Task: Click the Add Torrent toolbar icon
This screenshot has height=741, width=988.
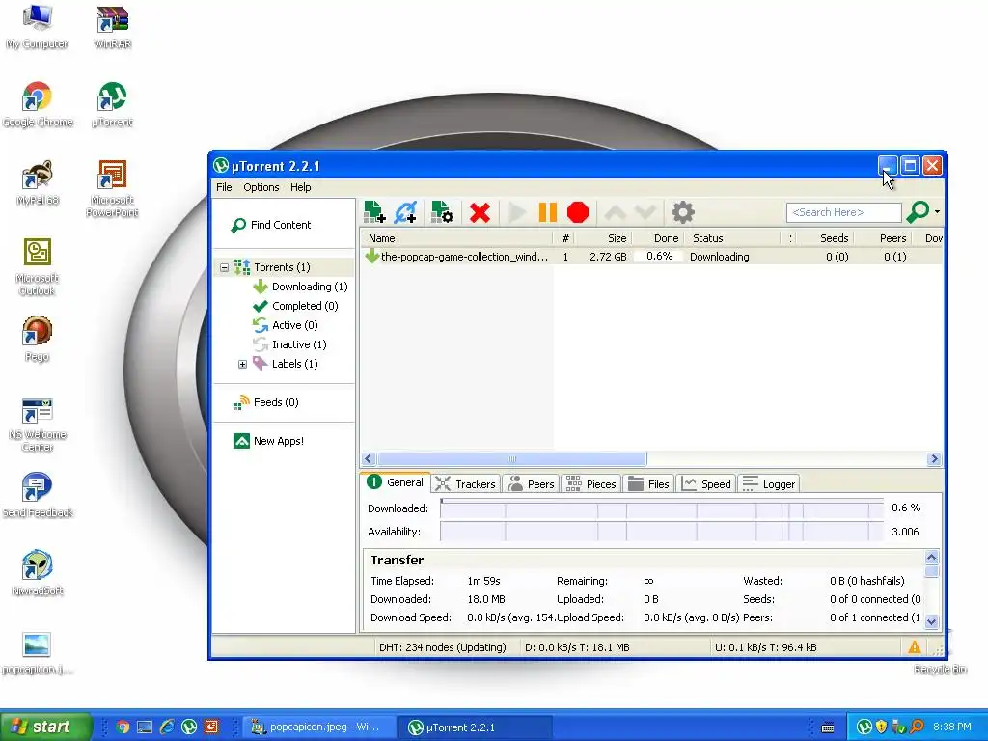Action: point(374,212)
